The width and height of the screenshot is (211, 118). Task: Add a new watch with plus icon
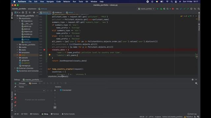[55, 90]
